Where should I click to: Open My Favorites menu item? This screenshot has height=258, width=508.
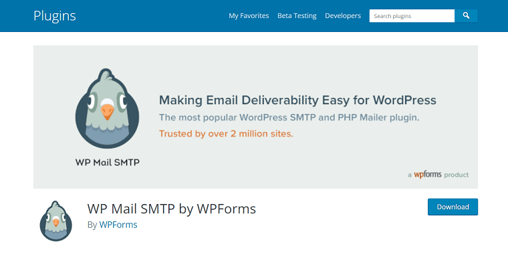click(249, 15)
